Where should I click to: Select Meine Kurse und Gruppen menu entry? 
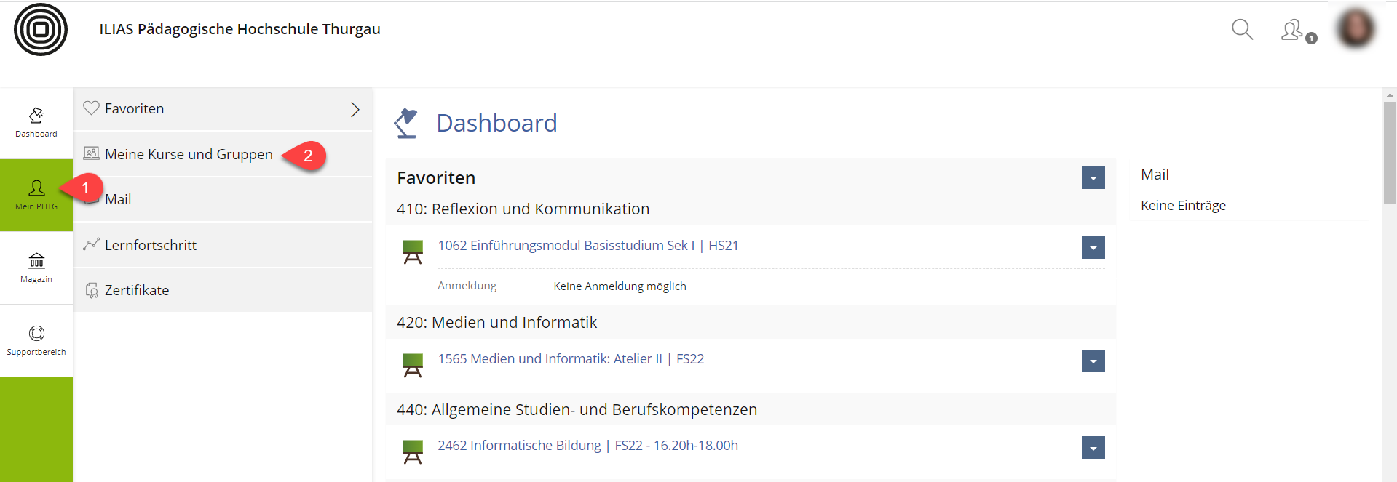pos(189,154)
